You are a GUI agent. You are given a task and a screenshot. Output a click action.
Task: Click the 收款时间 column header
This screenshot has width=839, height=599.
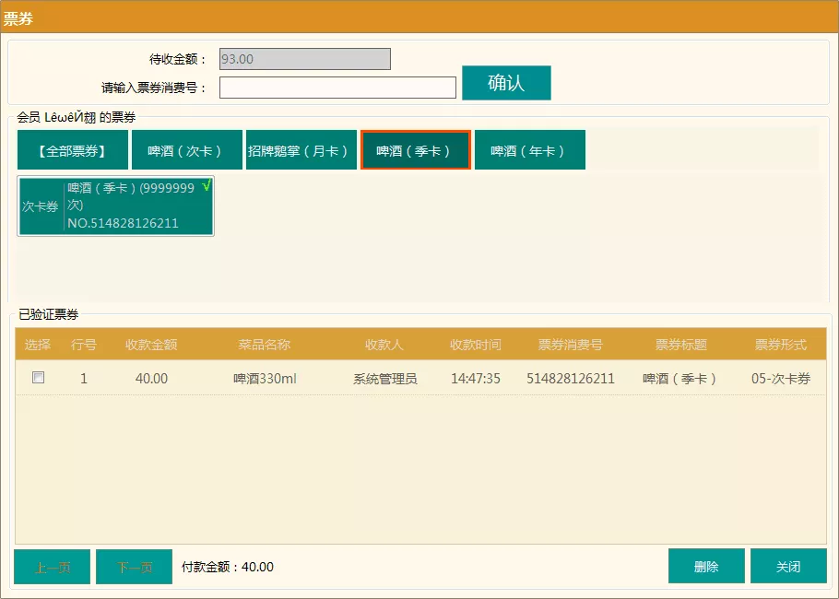(475, 345)
